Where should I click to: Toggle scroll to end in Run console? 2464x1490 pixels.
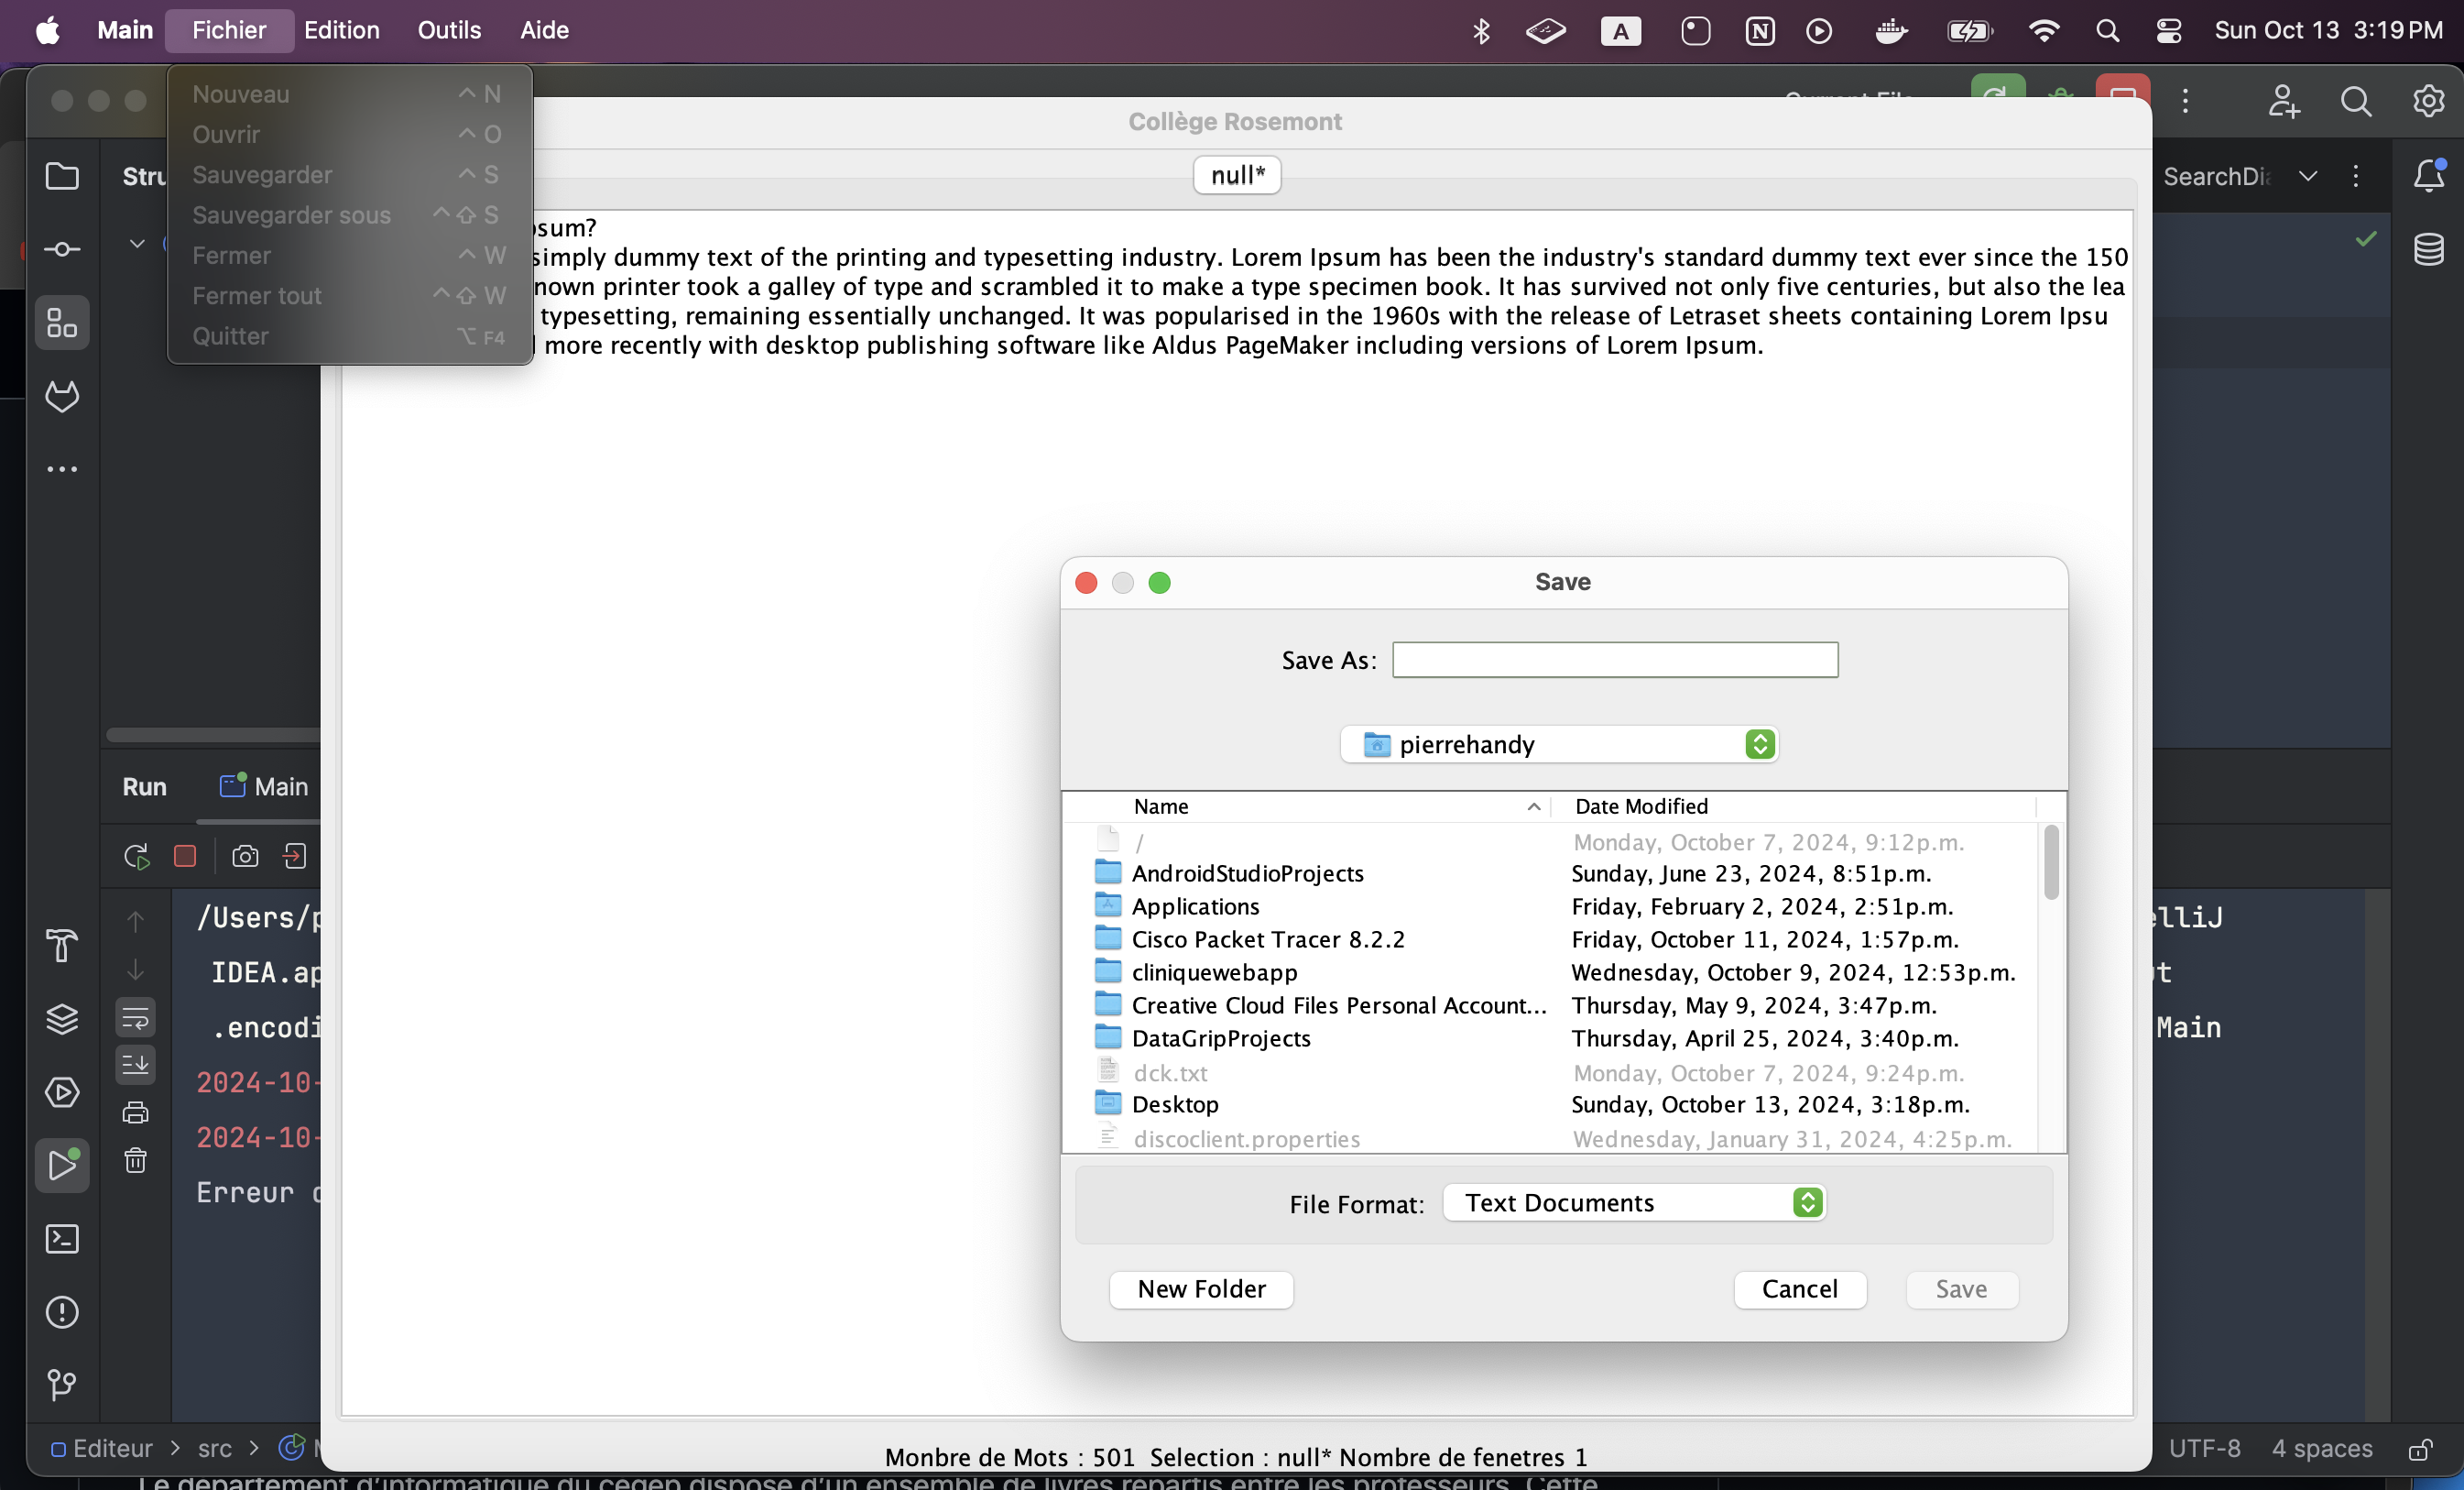136,1065
